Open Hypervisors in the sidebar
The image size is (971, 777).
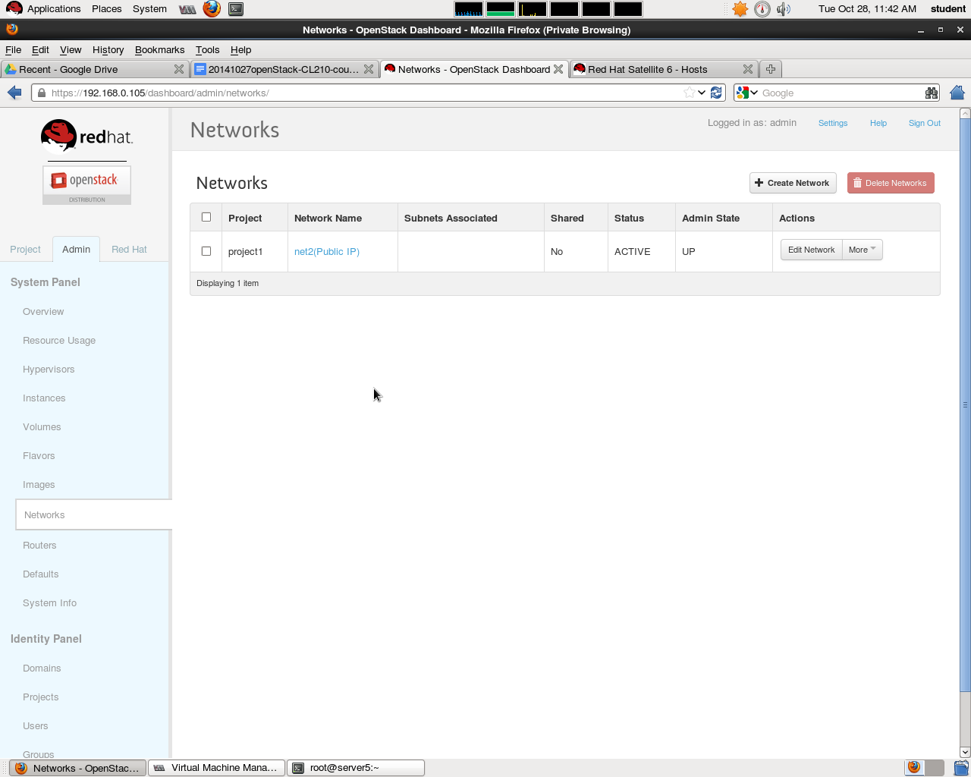49,370
